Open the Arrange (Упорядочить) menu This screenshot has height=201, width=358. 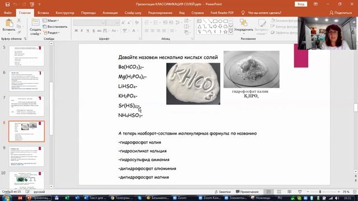coord(244,27)
